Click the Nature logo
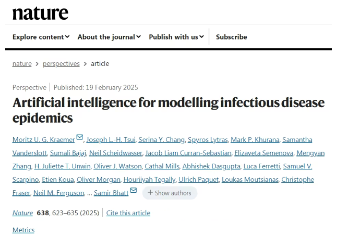Screen dimensions: 348x238 click(x=40, y=12)
